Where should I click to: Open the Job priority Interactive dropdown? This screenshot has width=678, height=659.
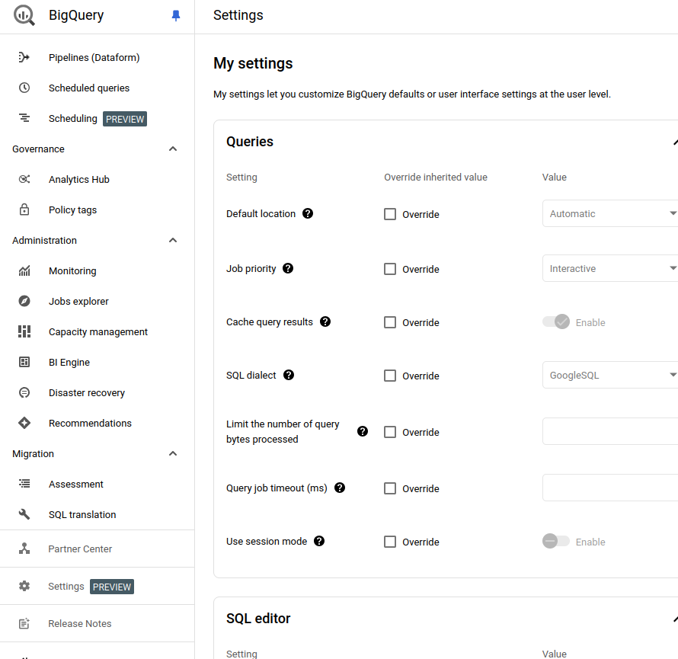(x=610, y=268)
